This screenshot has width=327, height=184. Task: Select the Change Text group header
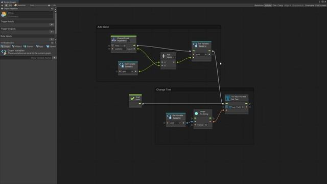pos(205,89)
